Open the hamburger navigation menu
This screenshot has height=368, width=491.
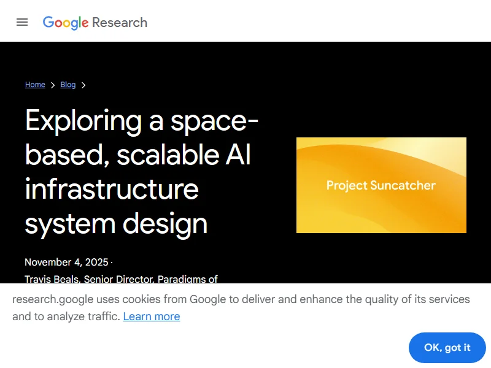(22, 22)
